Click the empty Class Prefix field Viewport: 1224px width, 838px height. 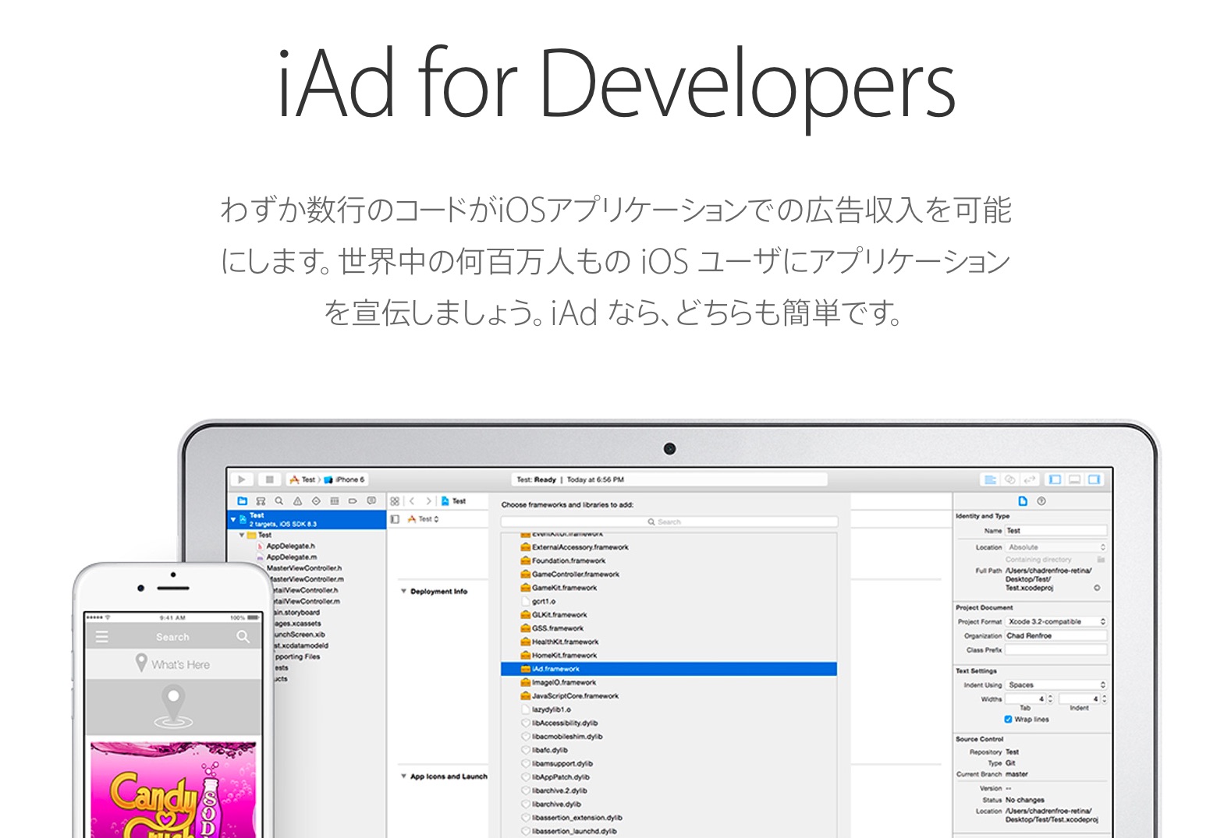pos(1055,650)
